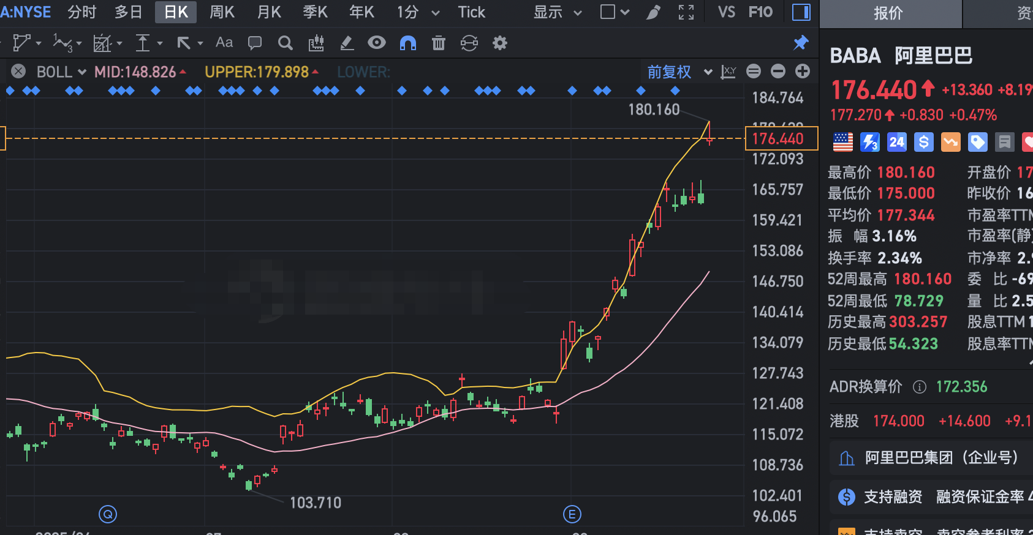The image size is (1033, 535).
Task: Delete all drawings with trash icon
Action: 439,43
